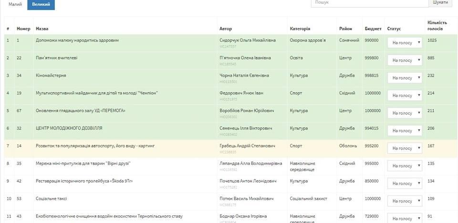Viewport: 458px width, 223px height.
Task: Open status dropdown for Мультиспортивний майданчик row
Action: pyautogui.click(x=405, y=96)
